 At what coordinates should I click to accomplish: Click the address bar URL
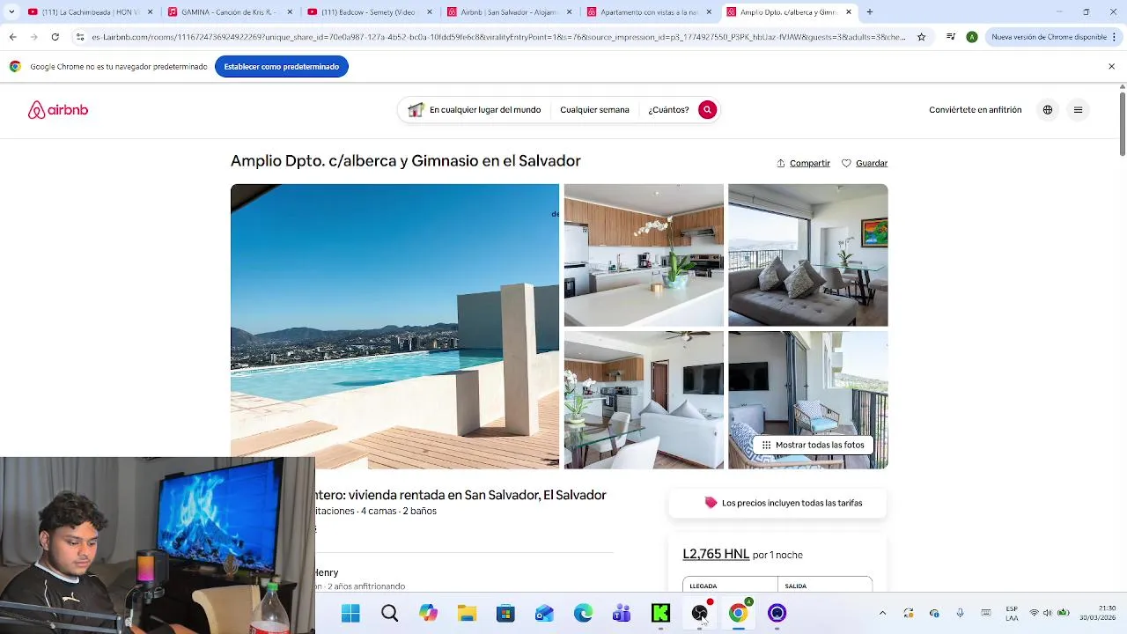[x=497, y=37]
